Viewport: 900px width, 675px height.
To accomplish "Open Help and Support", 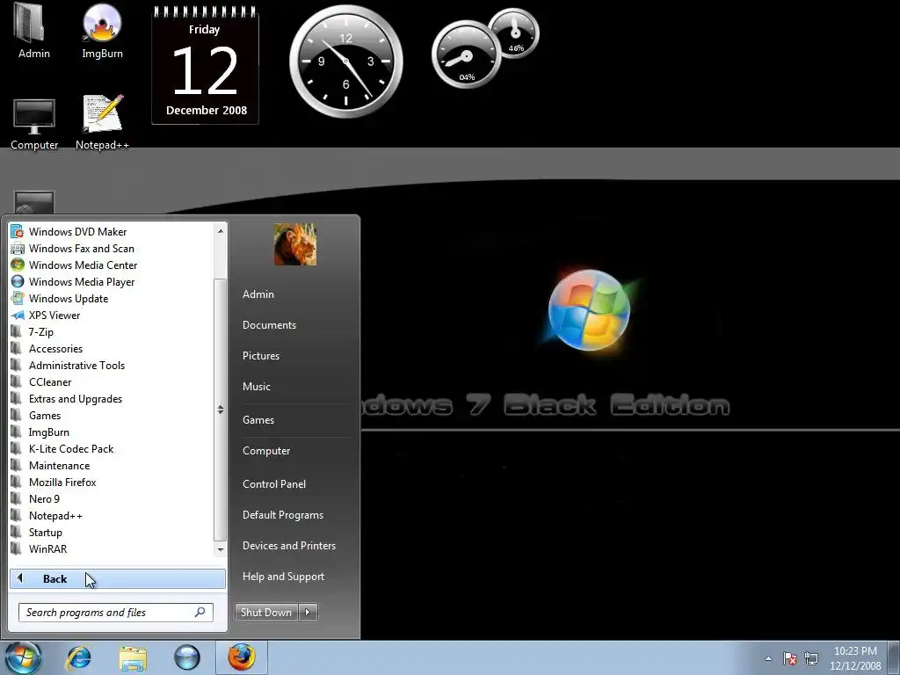I will [284, 577].
